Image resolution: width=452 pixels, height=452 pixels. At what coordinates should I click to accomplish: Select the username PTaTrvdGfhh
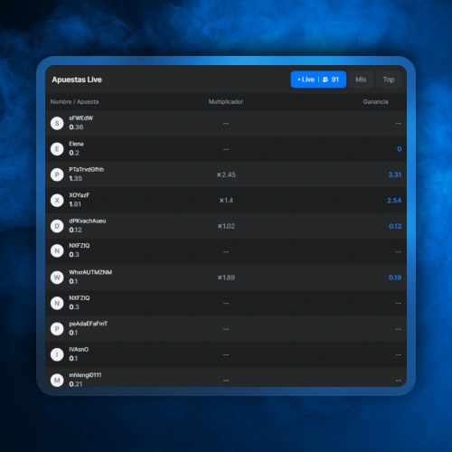coord(86,169)
